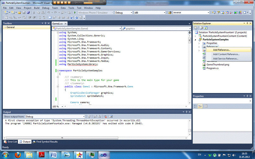
Task: Choose Add Reference from context menu
Action: [221, 50]
